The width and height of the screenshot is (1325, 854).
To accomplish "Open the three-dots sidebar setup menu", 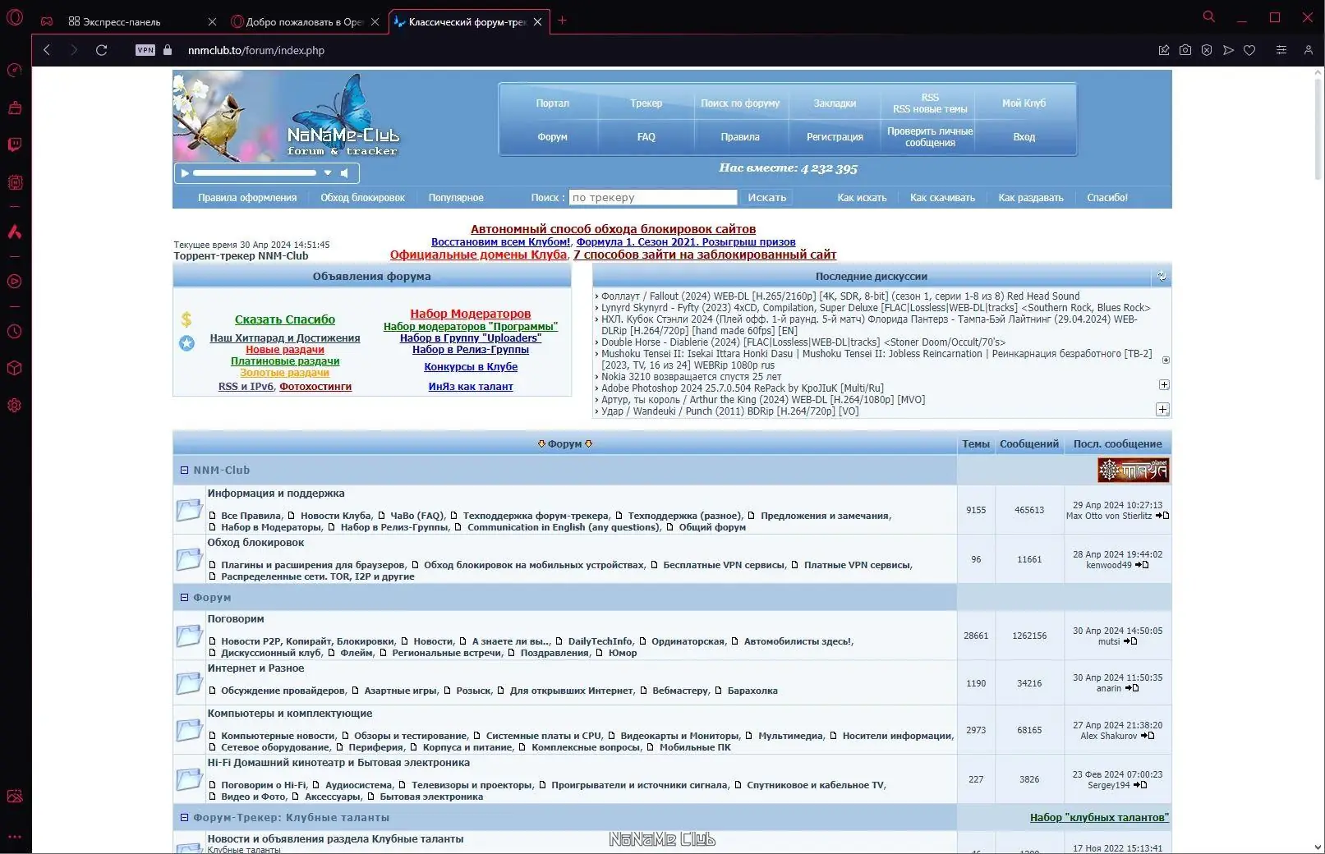I will [x=14, y=837].
